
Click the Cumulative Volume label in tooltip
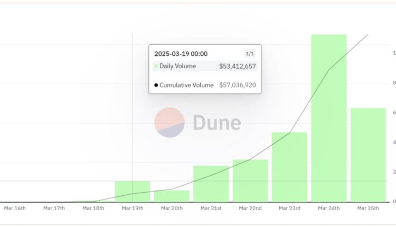coord(186,85)
